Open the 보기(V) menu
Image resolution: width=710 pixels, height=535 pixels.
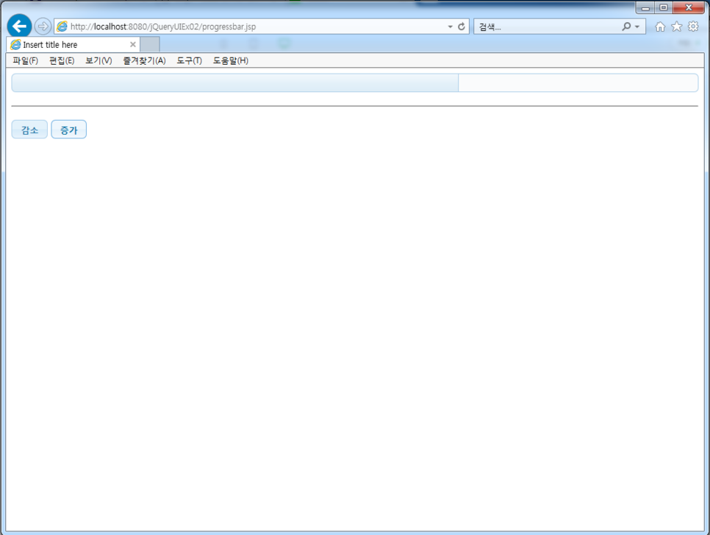tap(98, 61)
